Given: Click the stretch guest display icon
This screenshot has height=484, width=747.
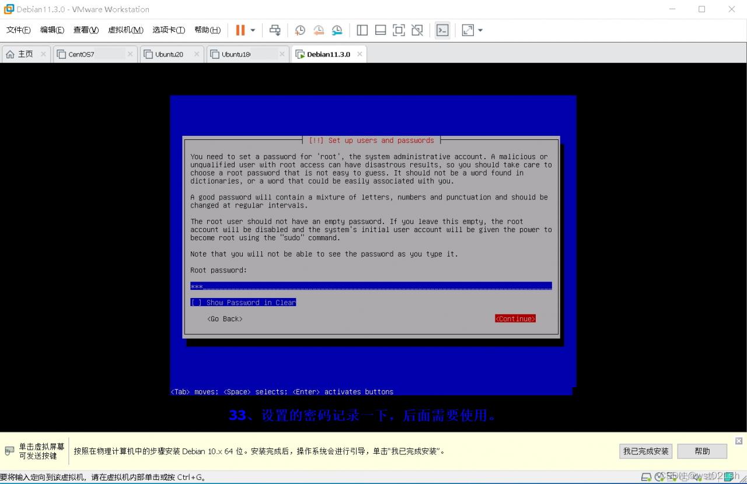Looking at the screenshot, I should coord(467,30).
